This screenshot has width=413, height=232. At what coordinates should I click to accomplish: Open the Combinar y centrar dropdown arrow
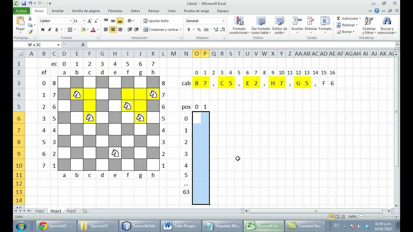(x=181, y=30)
